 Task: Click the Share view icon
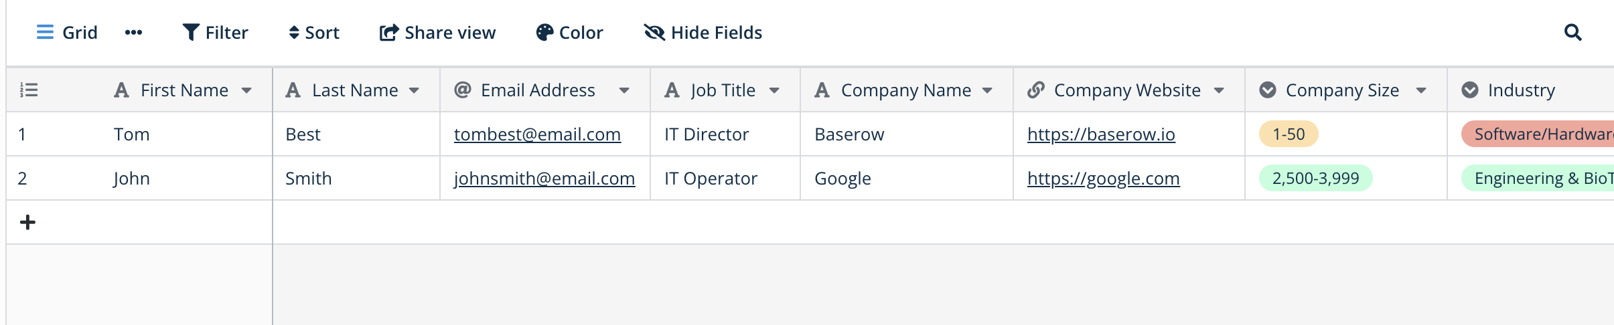[388, 32]
